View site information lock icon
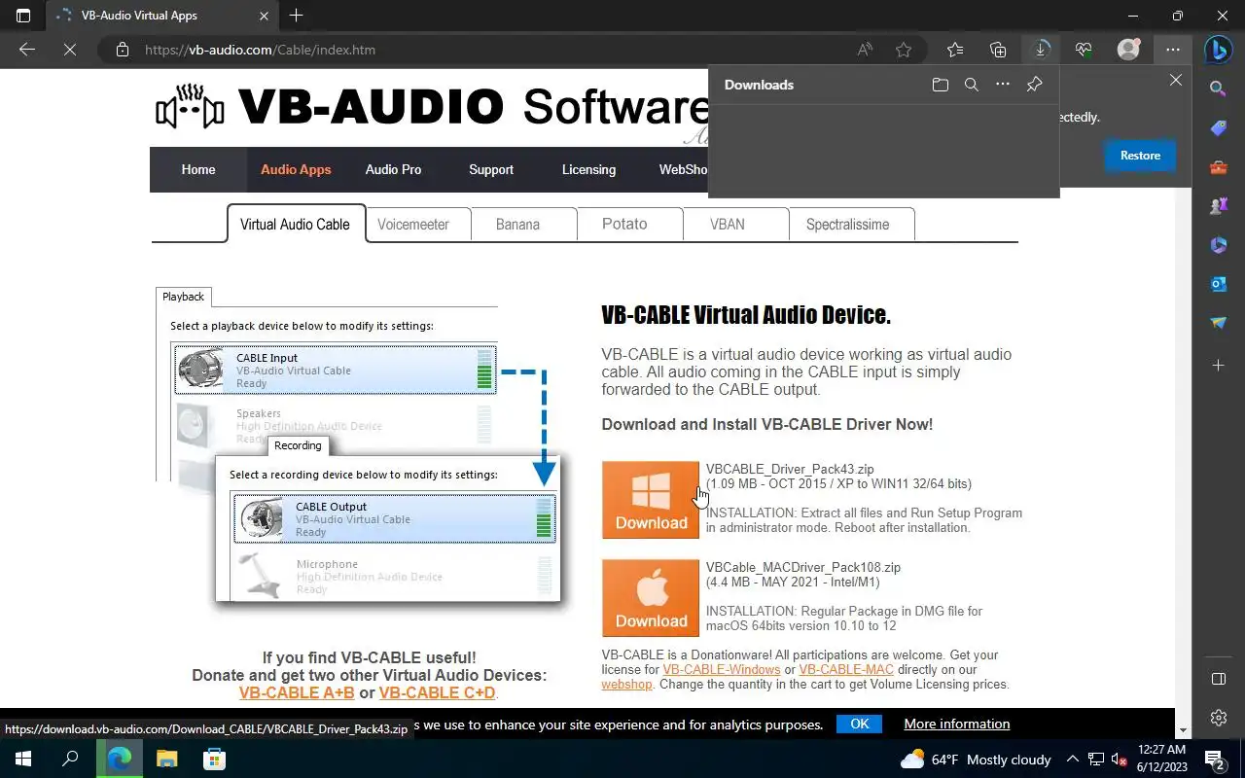This screenshot has height=778, width=1245. (x=122, y=50)
